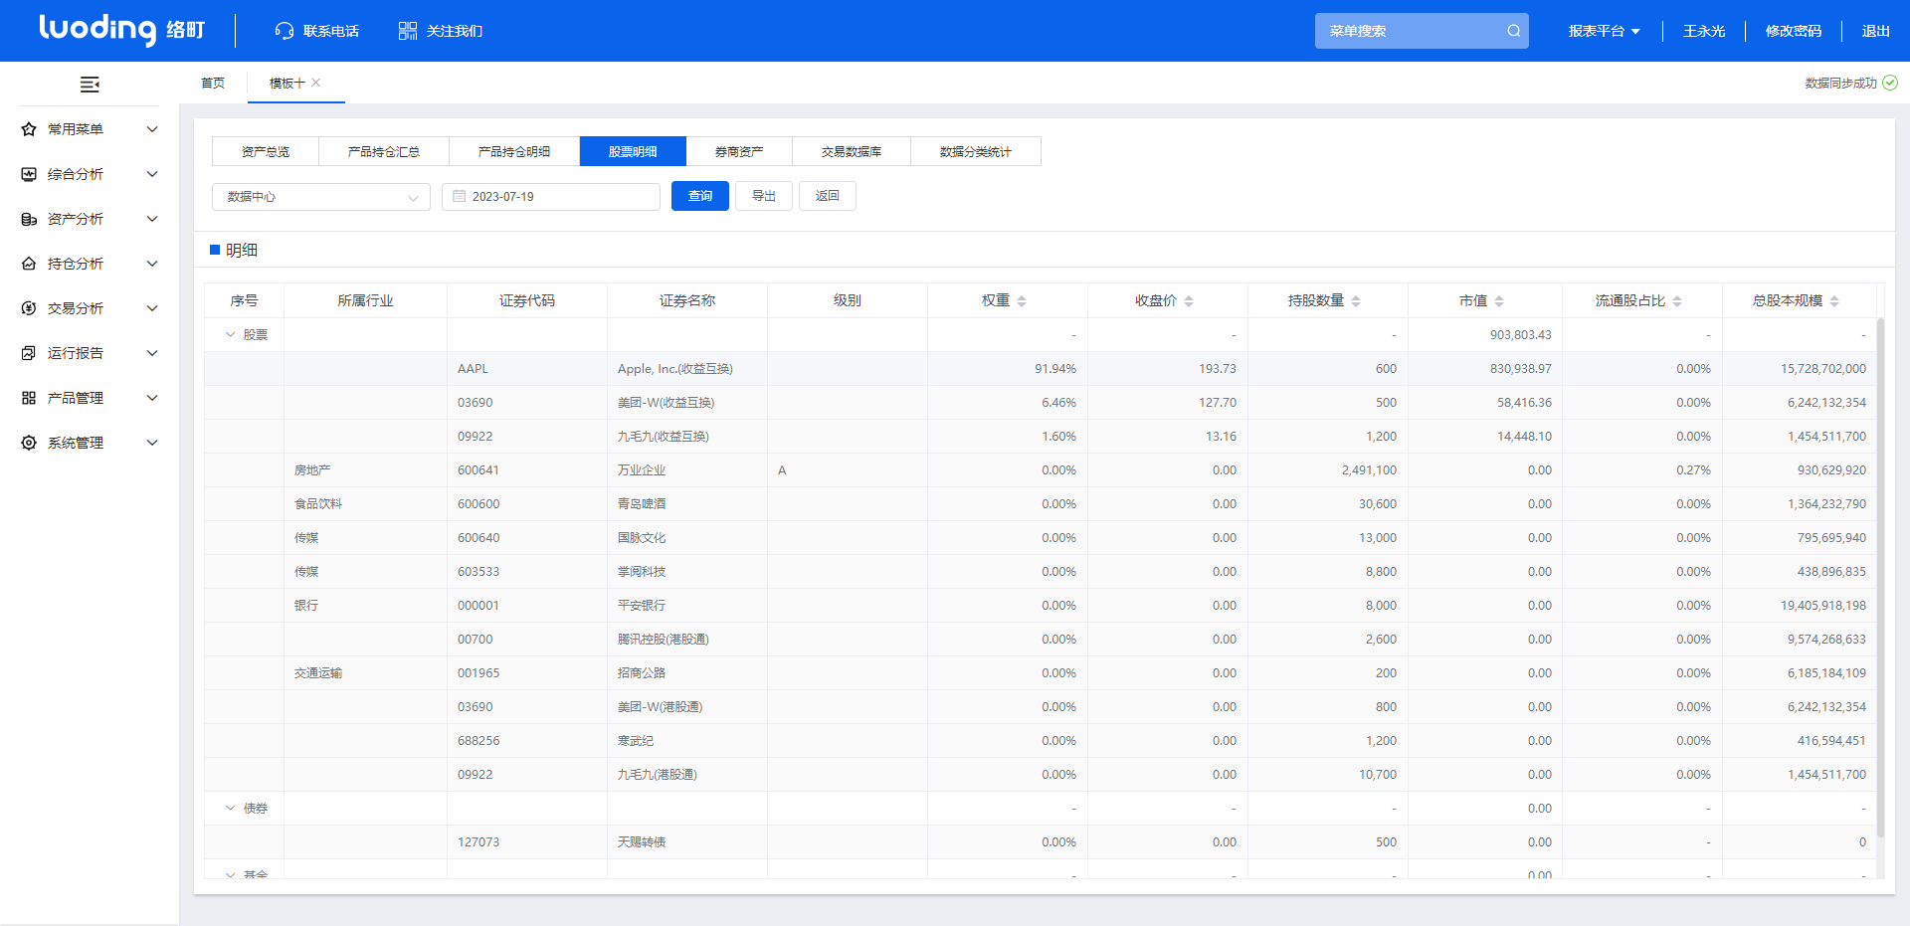The height and width of the screenshot is (926, 1910).
Task: Select the 股票明细 tab
Action: (x=633, y=152)
